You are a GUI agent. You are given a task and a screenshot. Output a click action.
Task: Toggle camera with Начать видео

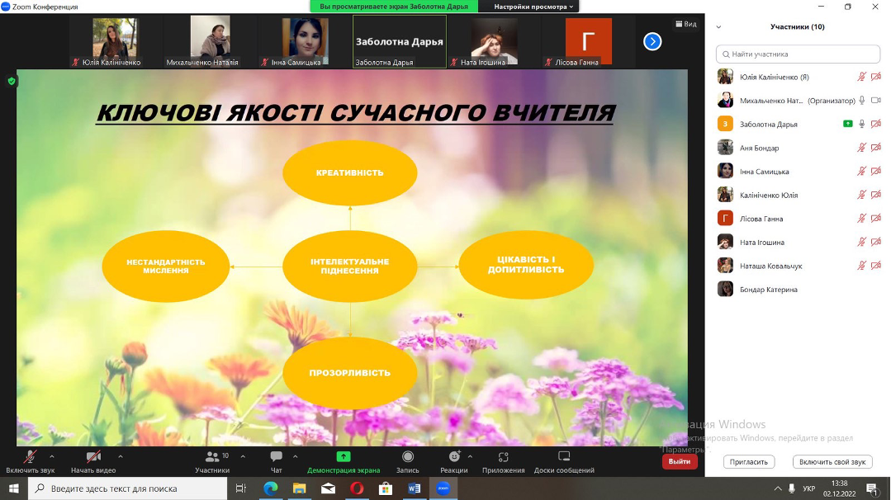pyautogui.click(x=93, y=457)
